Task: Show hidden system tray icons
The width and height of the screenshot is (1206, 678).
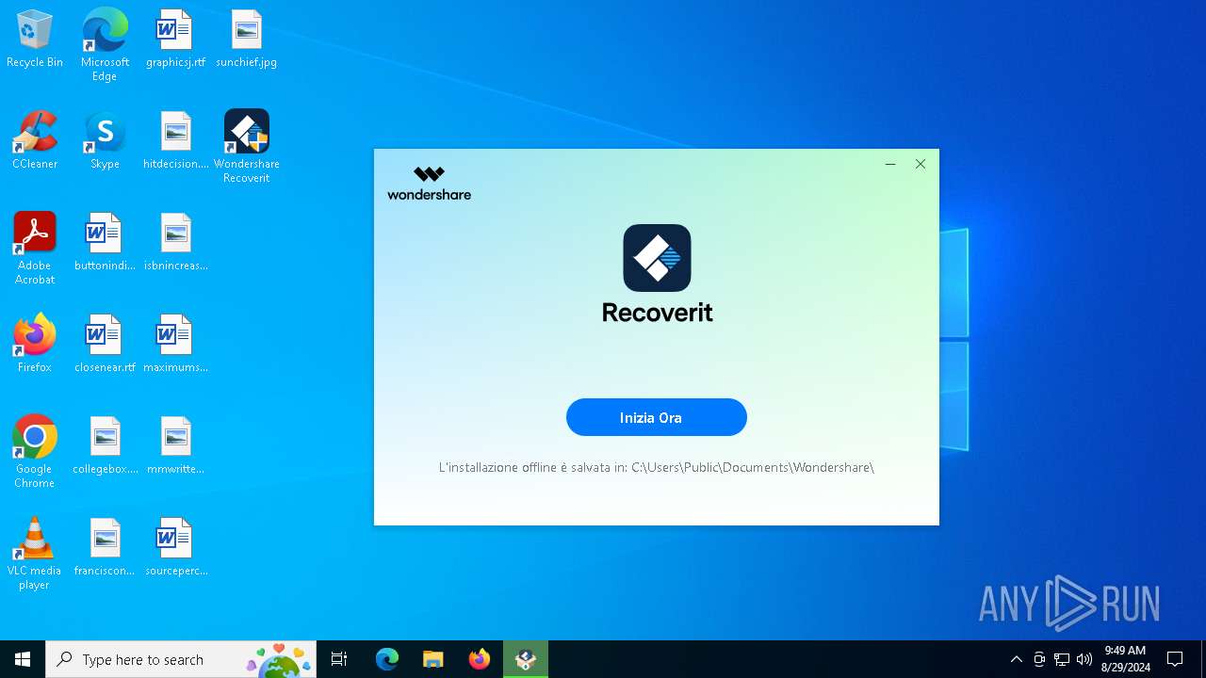Action: (x=1016, y=659)
